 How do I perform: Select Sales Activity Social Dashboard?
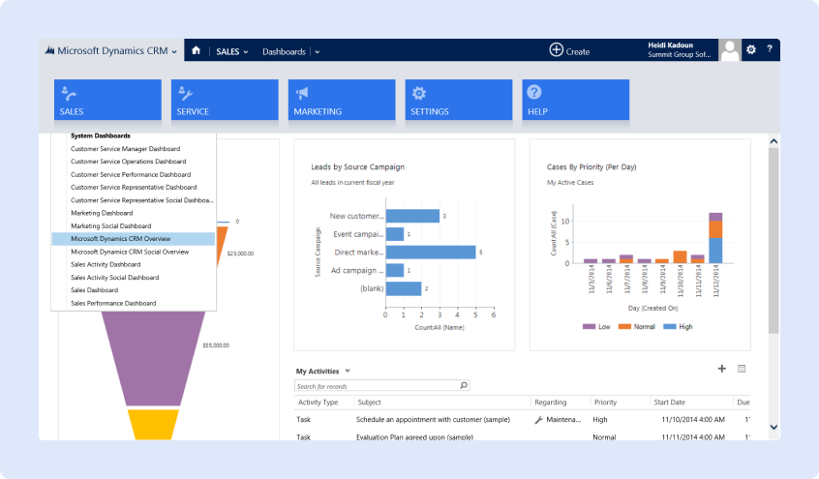click(115, 278)
